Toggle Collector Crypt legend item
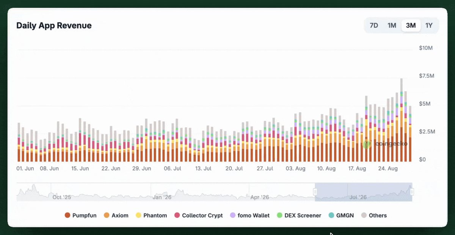Screen dimensions: 455x235 [199, 215]
